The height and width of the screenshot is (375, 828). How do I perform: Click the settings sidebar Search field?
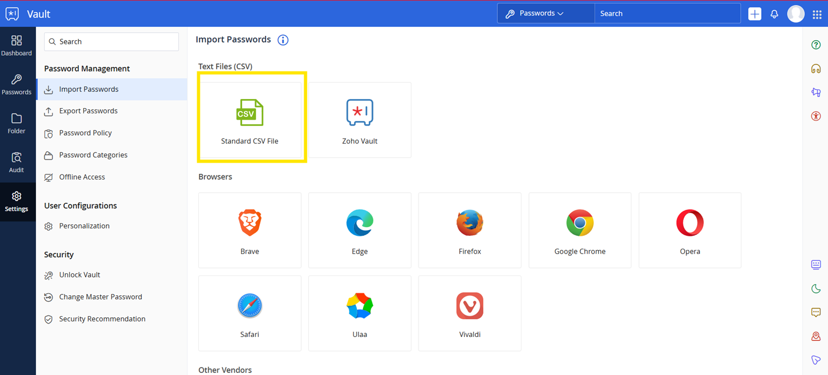(x=111, y=42)
